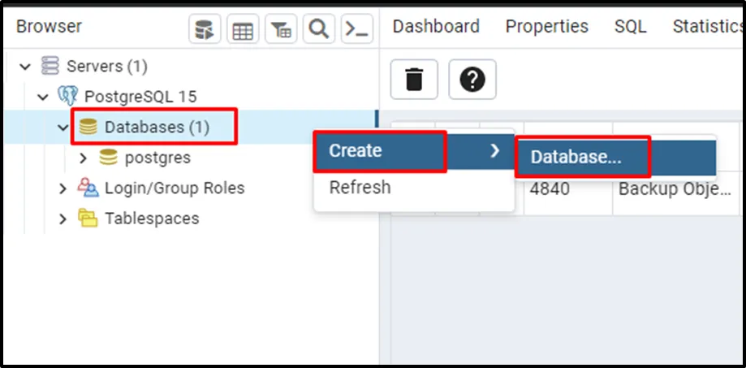Expand the postgres database node

point(83,158)
